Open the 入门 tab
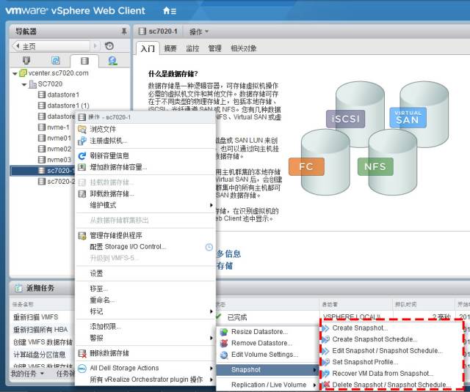Screen dimensions: 470x392 tap(148, 48)
